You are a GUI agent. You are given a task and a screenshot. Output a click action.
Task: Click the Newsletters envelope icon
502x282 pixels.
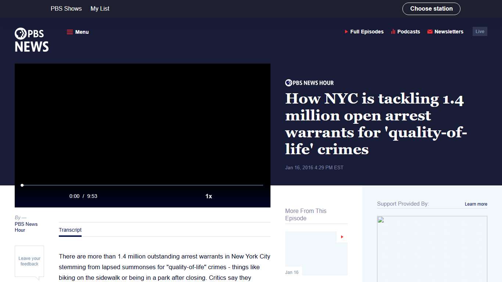pos(430,32)
